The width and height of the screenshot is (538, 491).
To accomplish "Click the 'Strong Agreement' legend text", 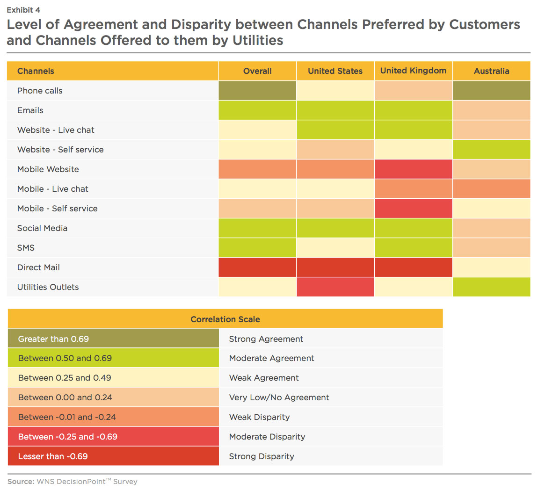I will click(266, 339).
